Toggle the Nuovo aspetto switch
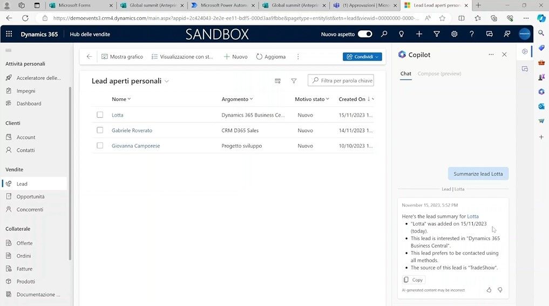Viewport: 549px width, 306px height. click(365, 34)
